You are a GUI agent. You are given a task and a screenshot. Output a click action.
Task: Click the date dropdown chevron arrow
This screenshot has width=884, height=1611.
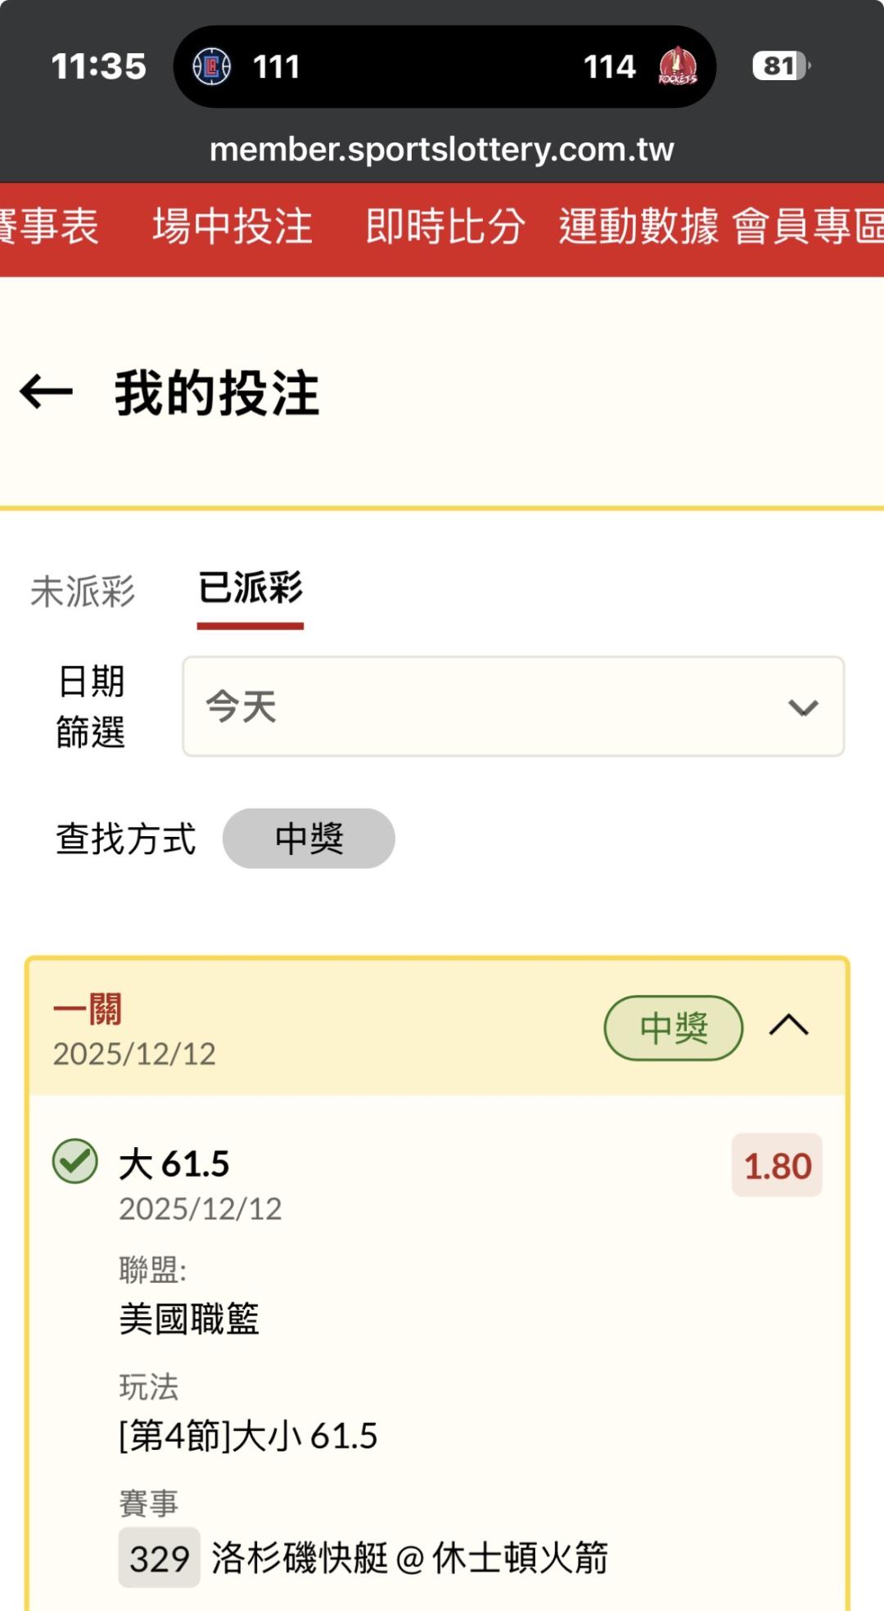point(803,708)
